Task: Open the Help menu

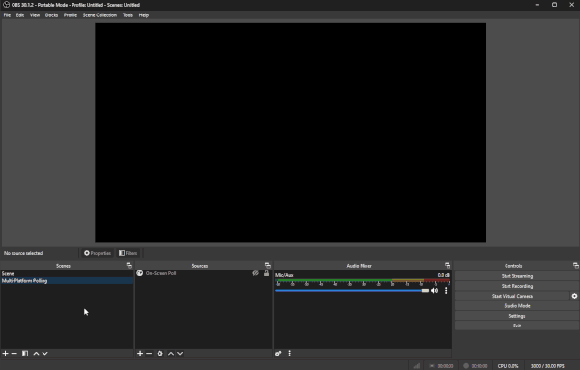Action: (144, 15)
